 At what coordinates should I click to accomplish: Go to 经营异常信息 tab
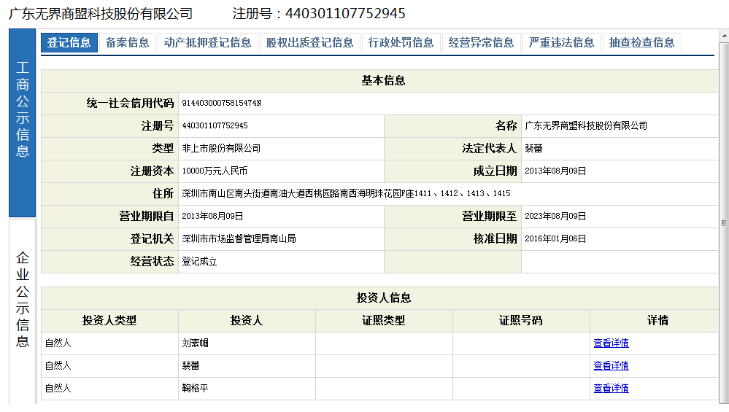(481, 43)
